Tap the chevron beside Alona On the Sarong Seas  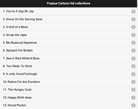(133, 19)
